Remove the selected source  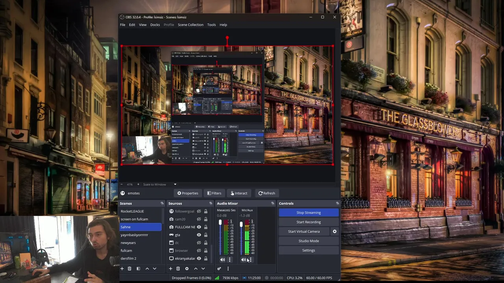pyautogui.click(x=178, y=268)
